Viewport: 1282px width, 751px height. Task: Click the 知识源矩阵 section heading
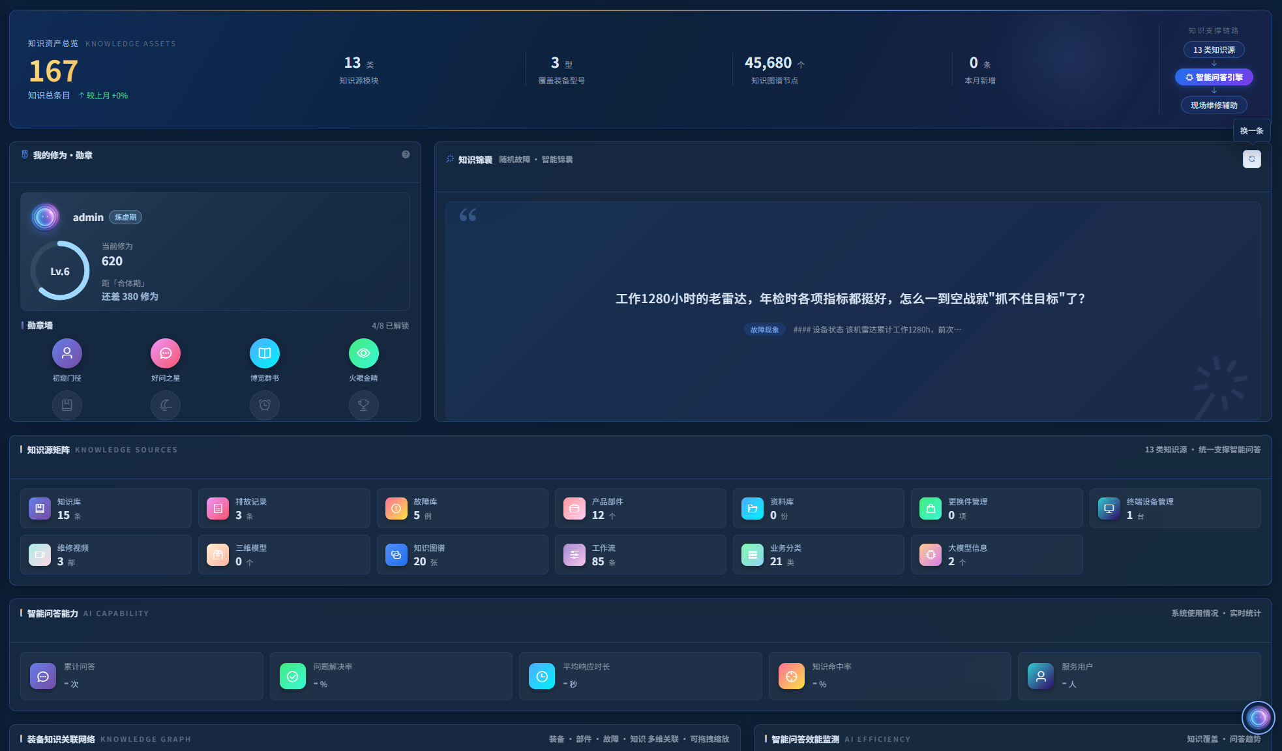coord(48,450)
